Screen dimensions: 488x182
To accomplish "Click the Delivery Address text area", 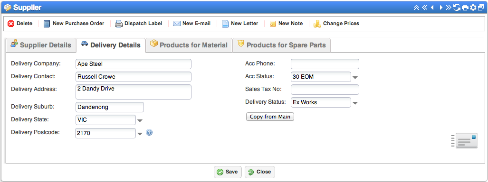I will (133, 92).
